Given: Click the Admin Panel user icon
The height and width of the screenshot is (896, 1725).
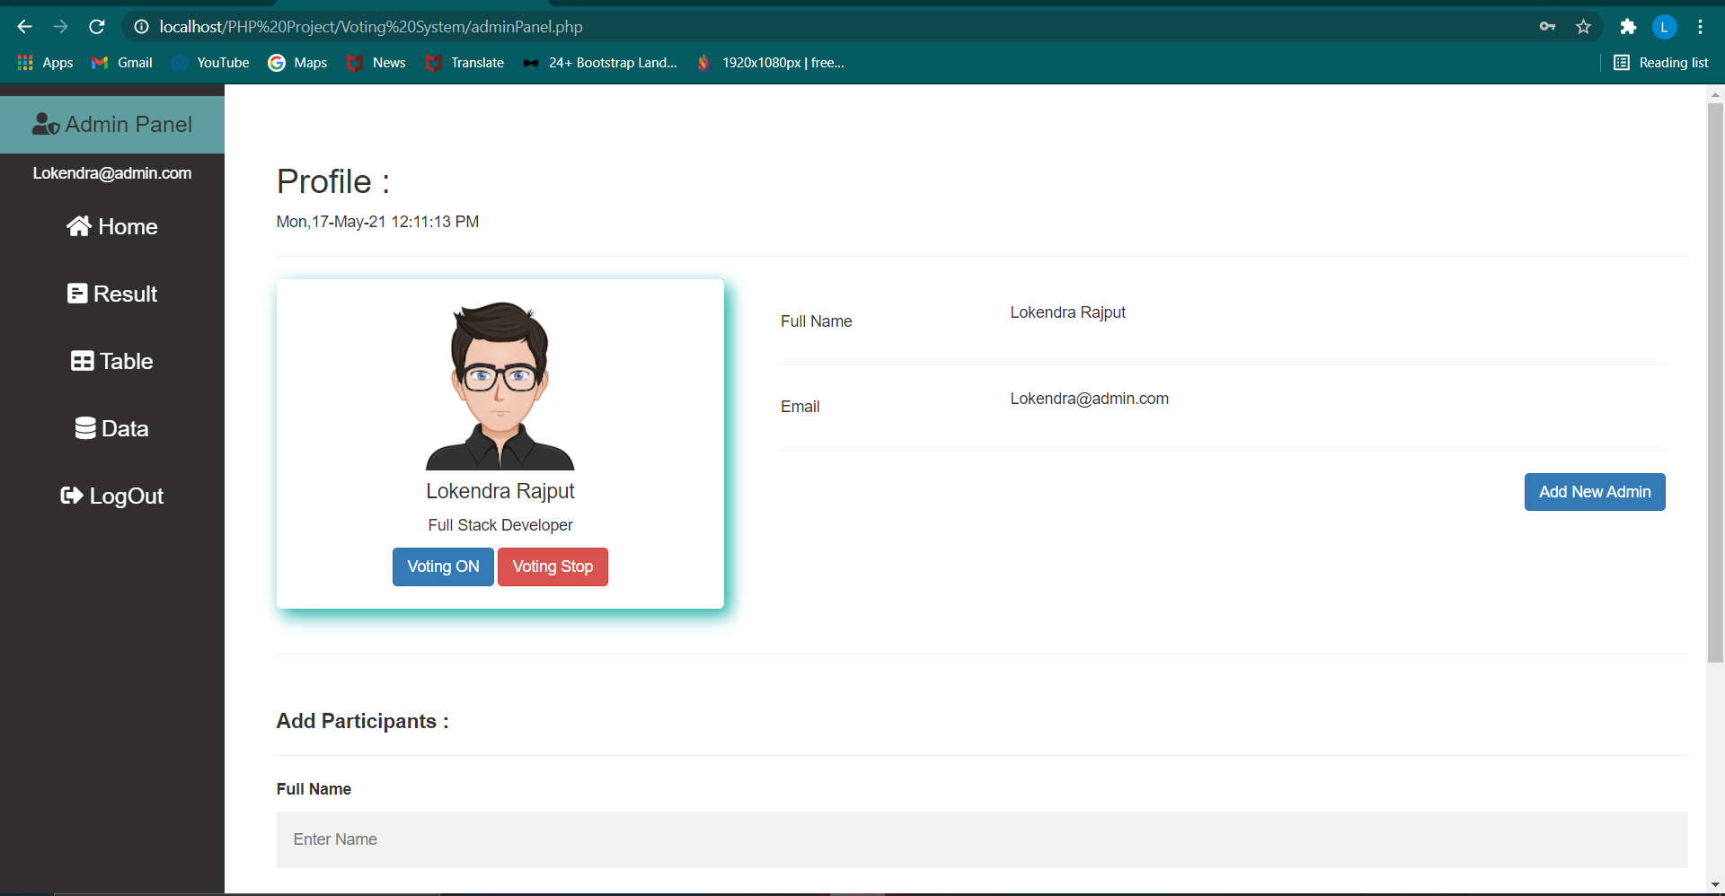Looking at the screenshot, I should coord(45,124).
